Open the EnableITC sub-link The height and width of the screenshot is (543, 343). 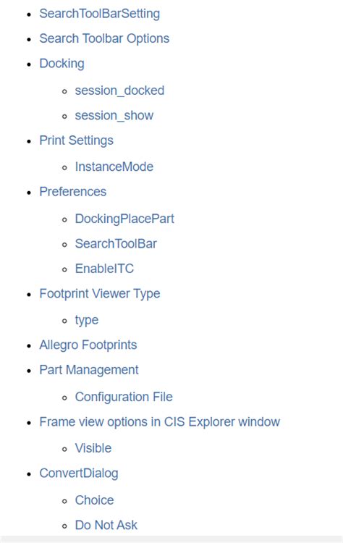coord(104,269)
